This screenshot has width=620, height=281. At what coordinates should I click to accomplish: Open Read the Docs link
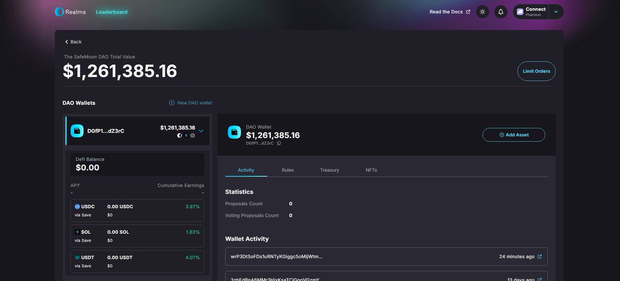coord(450,12)
